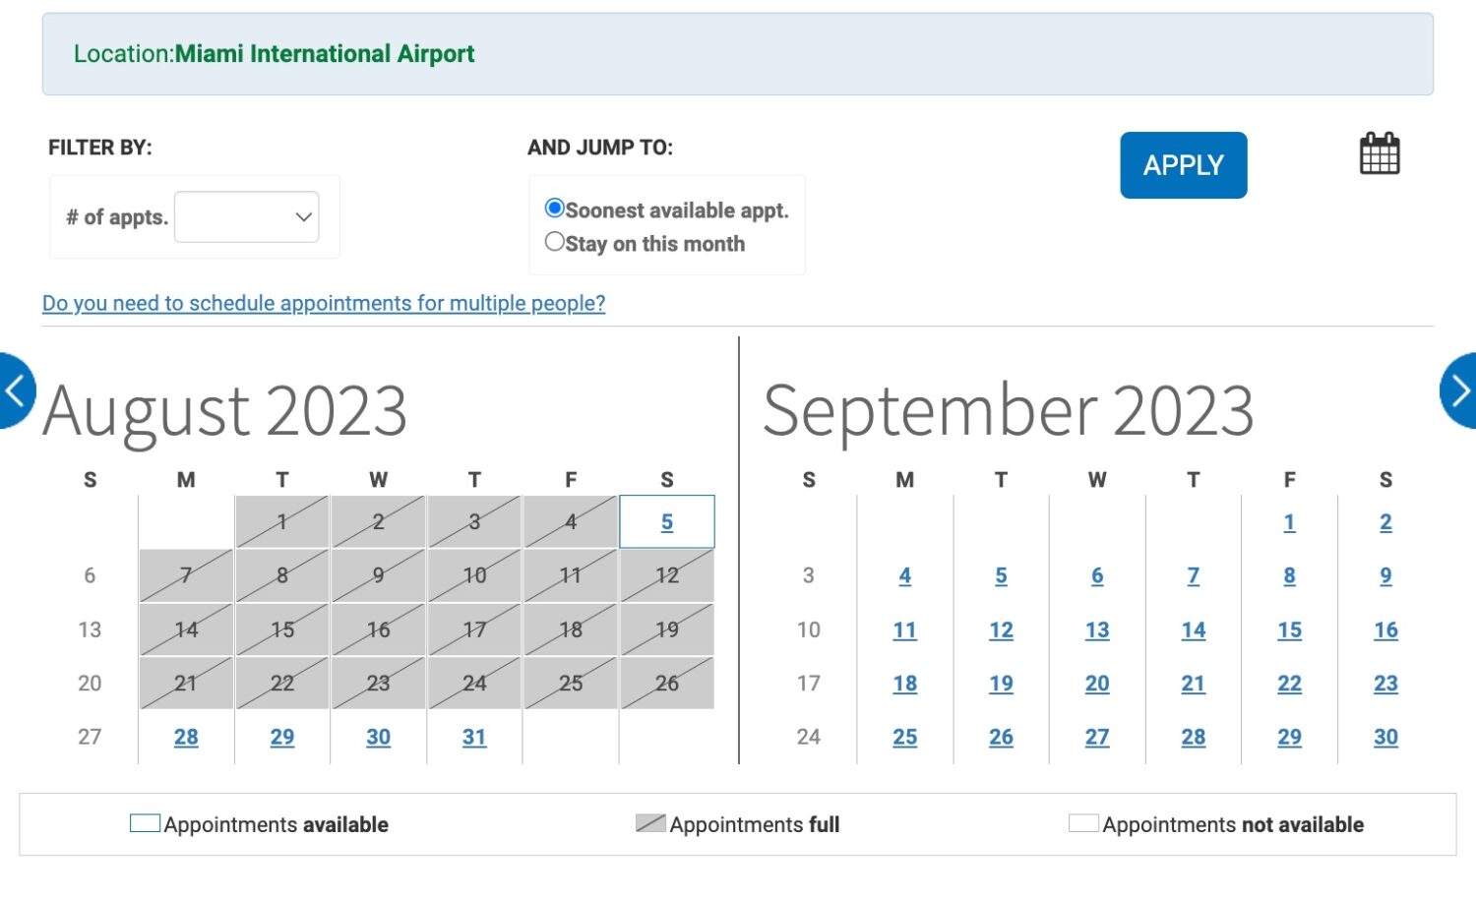Pick September 22 appointment date
Viewport: 1476px width, 898px height.
tap(1289, 684)
